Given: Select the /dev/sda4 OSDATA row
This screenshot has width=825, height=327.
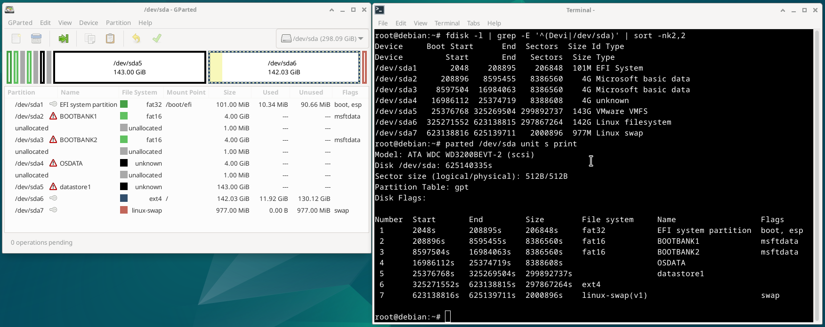Looking at the screenshot, I should (186, 163).
